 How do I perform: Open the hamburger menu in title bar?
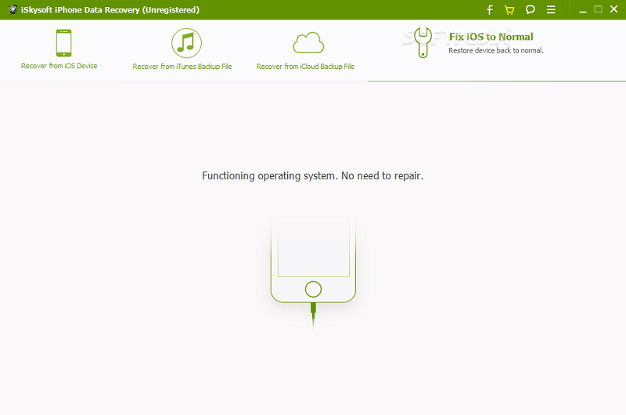[x=551, y=9]
